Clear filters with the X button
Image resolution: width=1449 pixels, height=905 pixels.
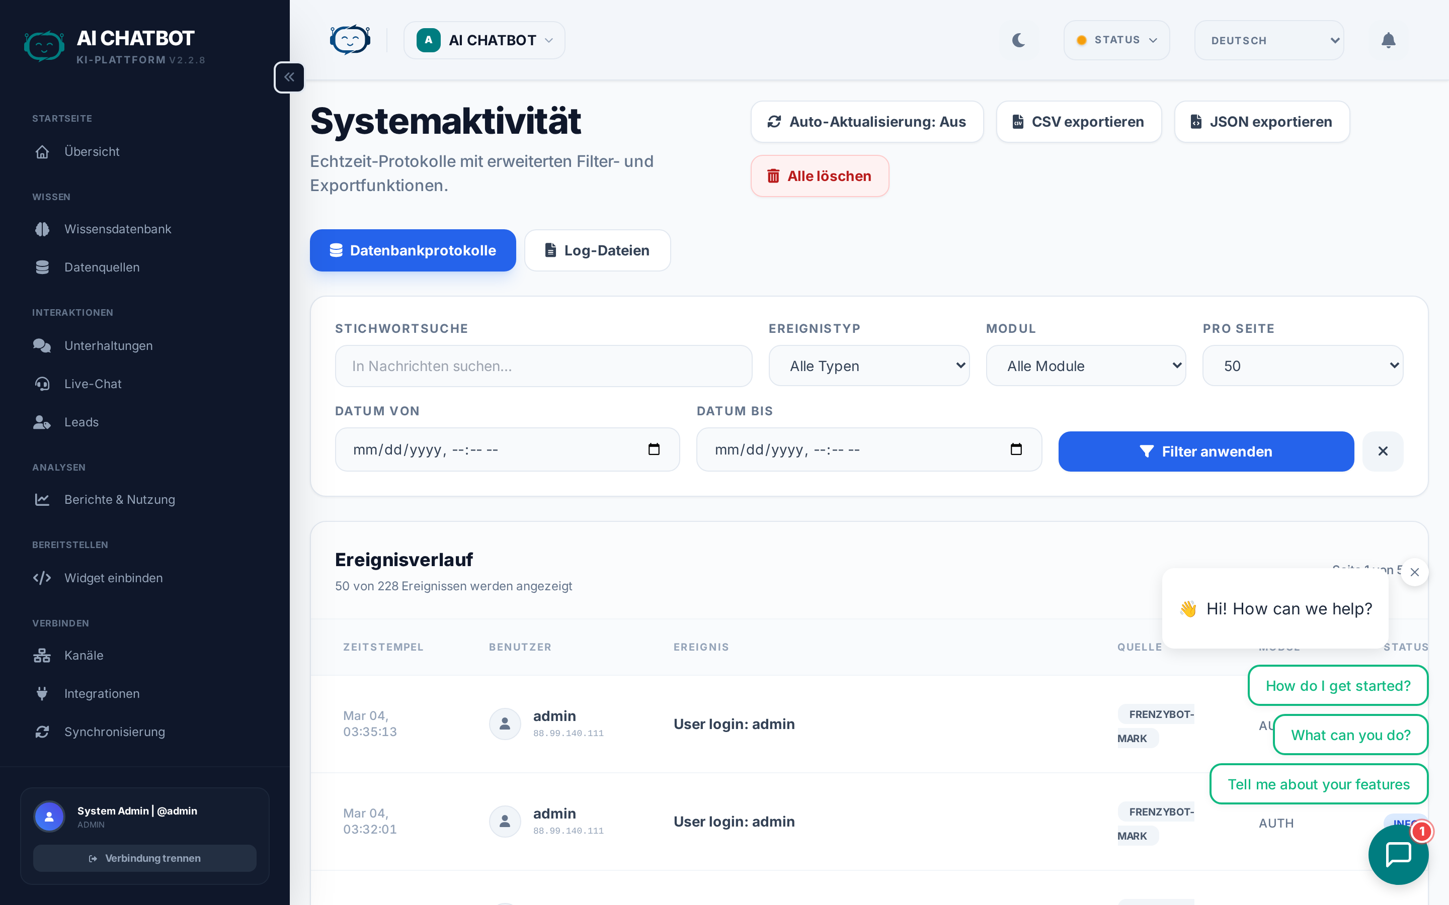(x=1383, y=451)
